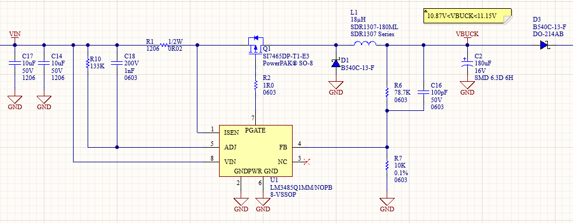The image size is (573, 223).
Task: Select the R1 sense resistor symbol
Action: 164,46
